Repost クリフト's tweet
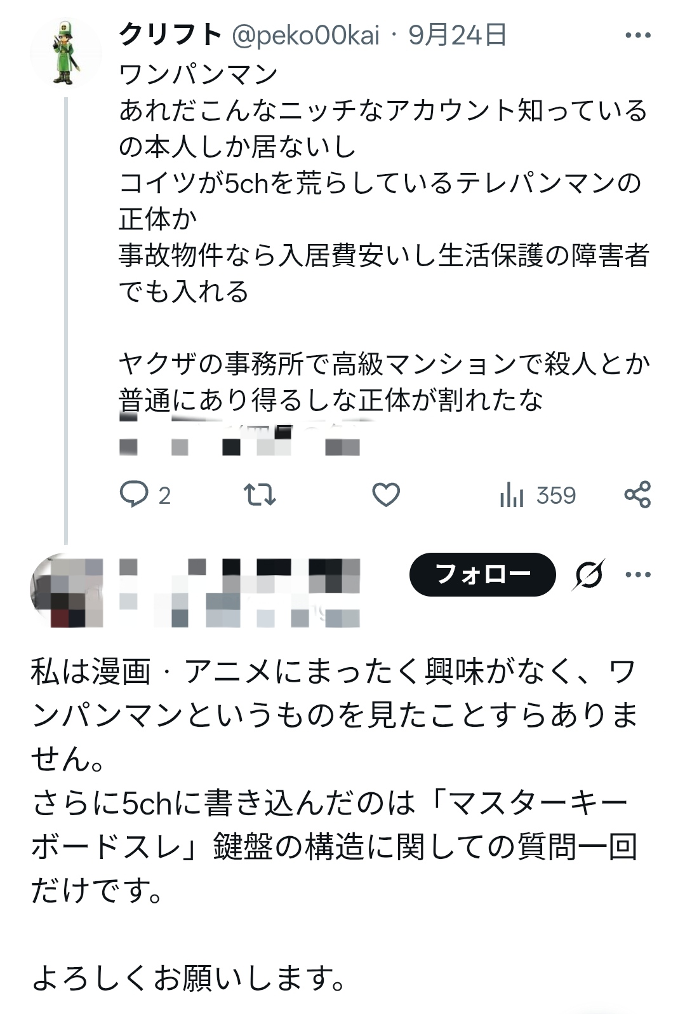This screenshot has width=685, height=1014. 260,495
